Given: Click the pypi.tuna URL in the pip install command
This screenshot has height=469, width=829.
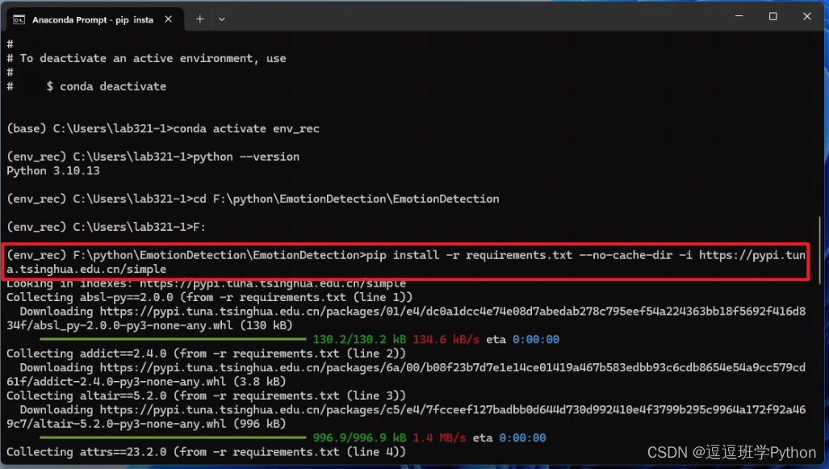Looking at the screenshot, I should coord(406,262).
